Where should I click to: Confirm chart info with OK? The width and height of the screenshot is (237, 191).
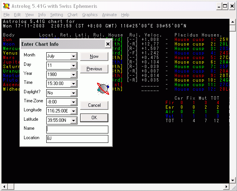94,118
